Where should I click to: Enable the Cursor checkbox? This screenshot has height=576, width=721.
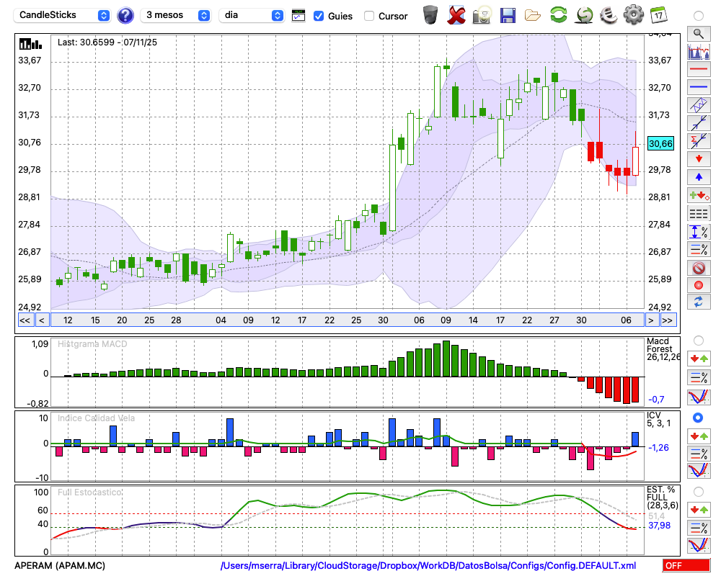pos(369,16)
